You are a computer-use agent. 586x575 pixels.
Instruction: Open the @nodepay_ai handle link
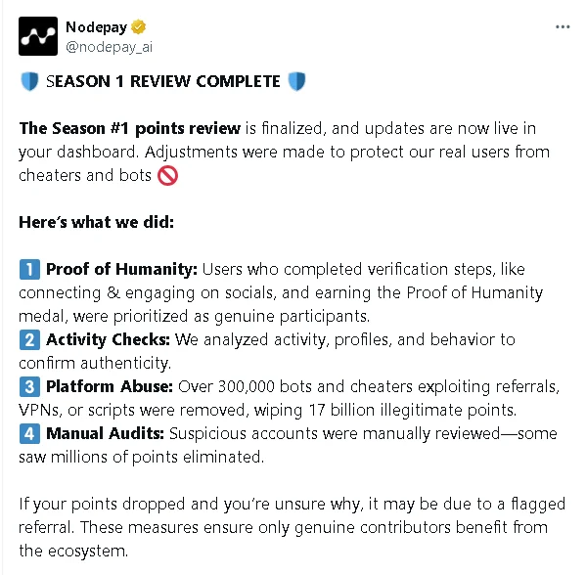click(x=110, y=47)
